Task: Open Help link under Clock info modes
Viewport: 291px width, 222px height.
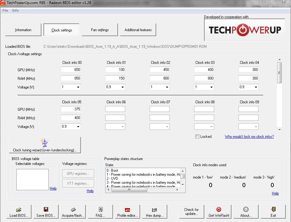Action: pos(275,193)
